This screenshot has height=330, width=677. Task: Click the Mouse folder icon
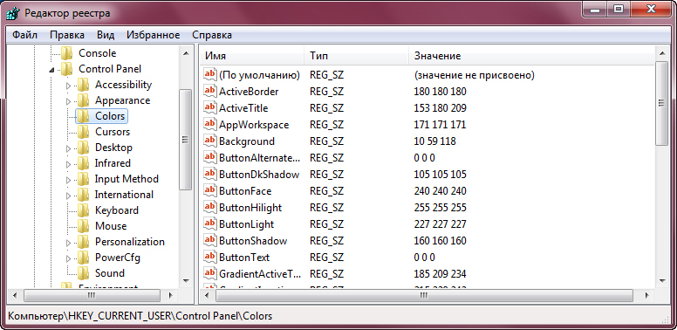(84, 226)
